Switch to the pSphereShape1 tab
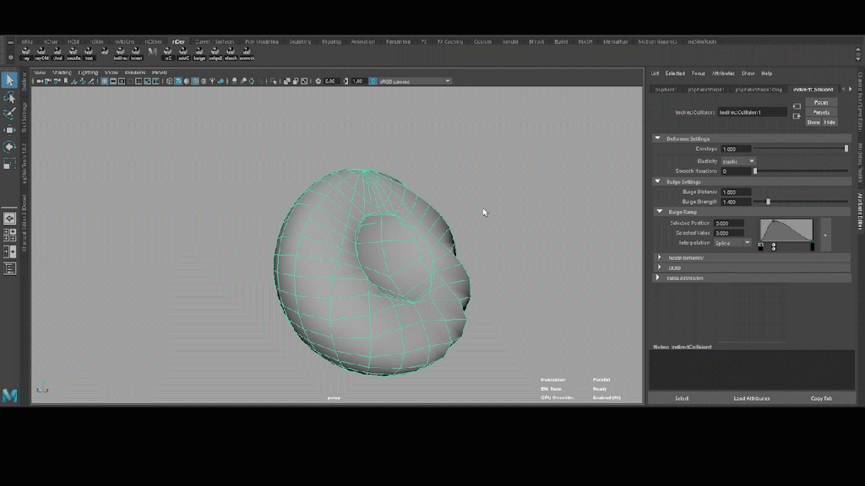Viewport: 865px width, 486px height. pyautogui.click(x=705, y=89)
